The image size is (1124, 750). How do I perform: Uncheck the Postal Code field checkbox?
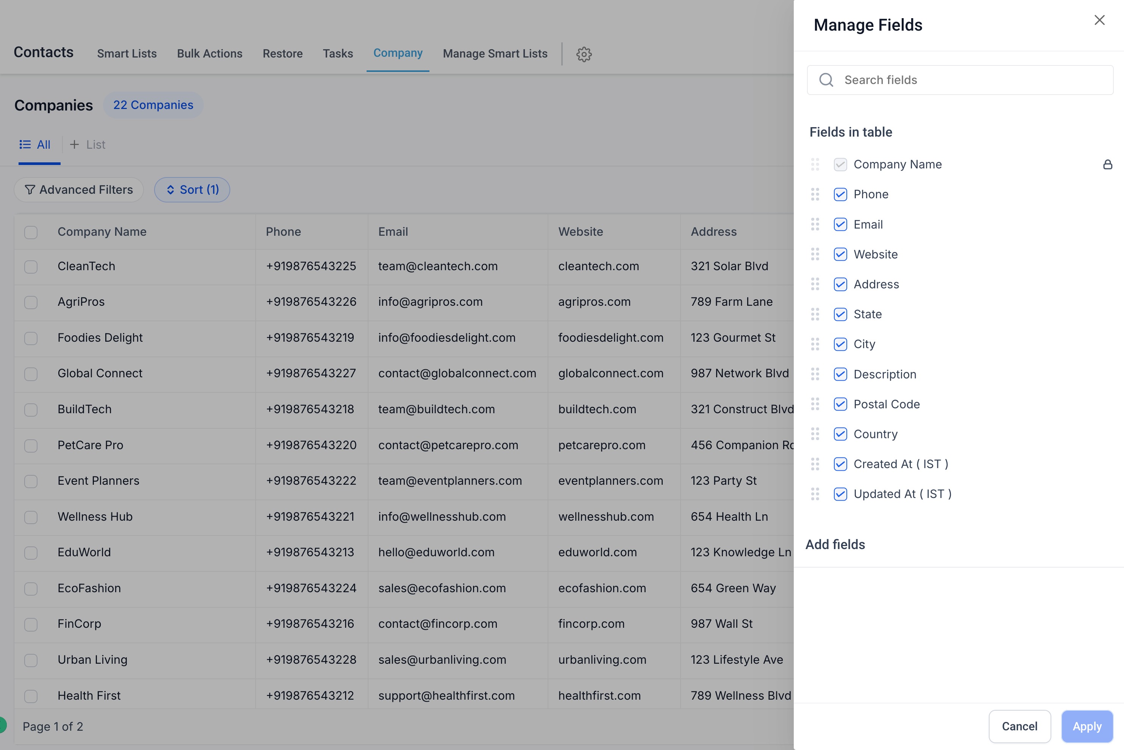(x=840, y=404)
